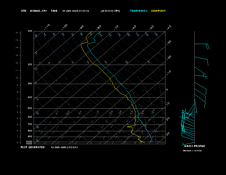This screenshot has width=226, height=175.
Task: Click the -10 temperature label on right edge
Action: pos(169,73)
